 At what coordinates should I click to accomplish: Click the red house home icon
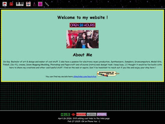tap(5, 4)
